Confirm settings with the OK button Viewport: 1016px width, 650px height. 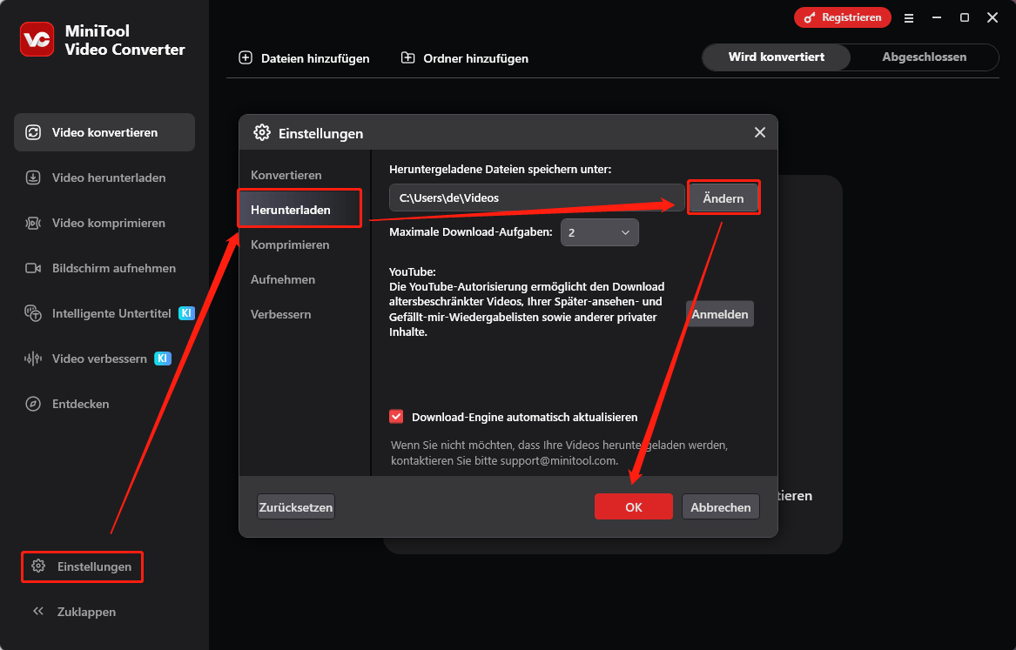[x=634, y=507]
